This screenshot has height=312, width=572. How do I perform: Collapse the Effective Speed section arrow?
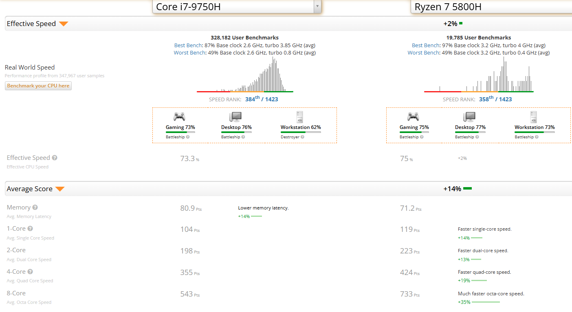63,24
